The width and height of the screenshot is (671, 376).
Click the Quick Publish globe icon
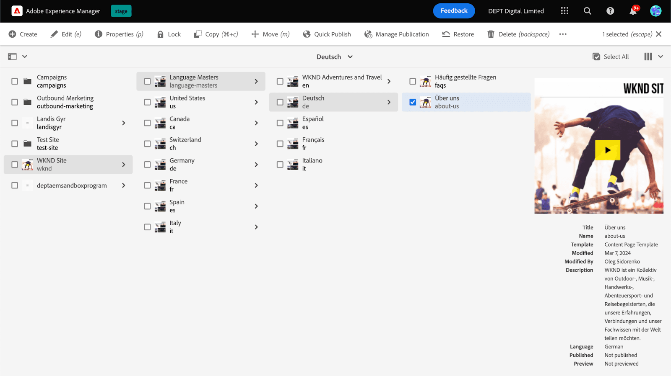307,34
